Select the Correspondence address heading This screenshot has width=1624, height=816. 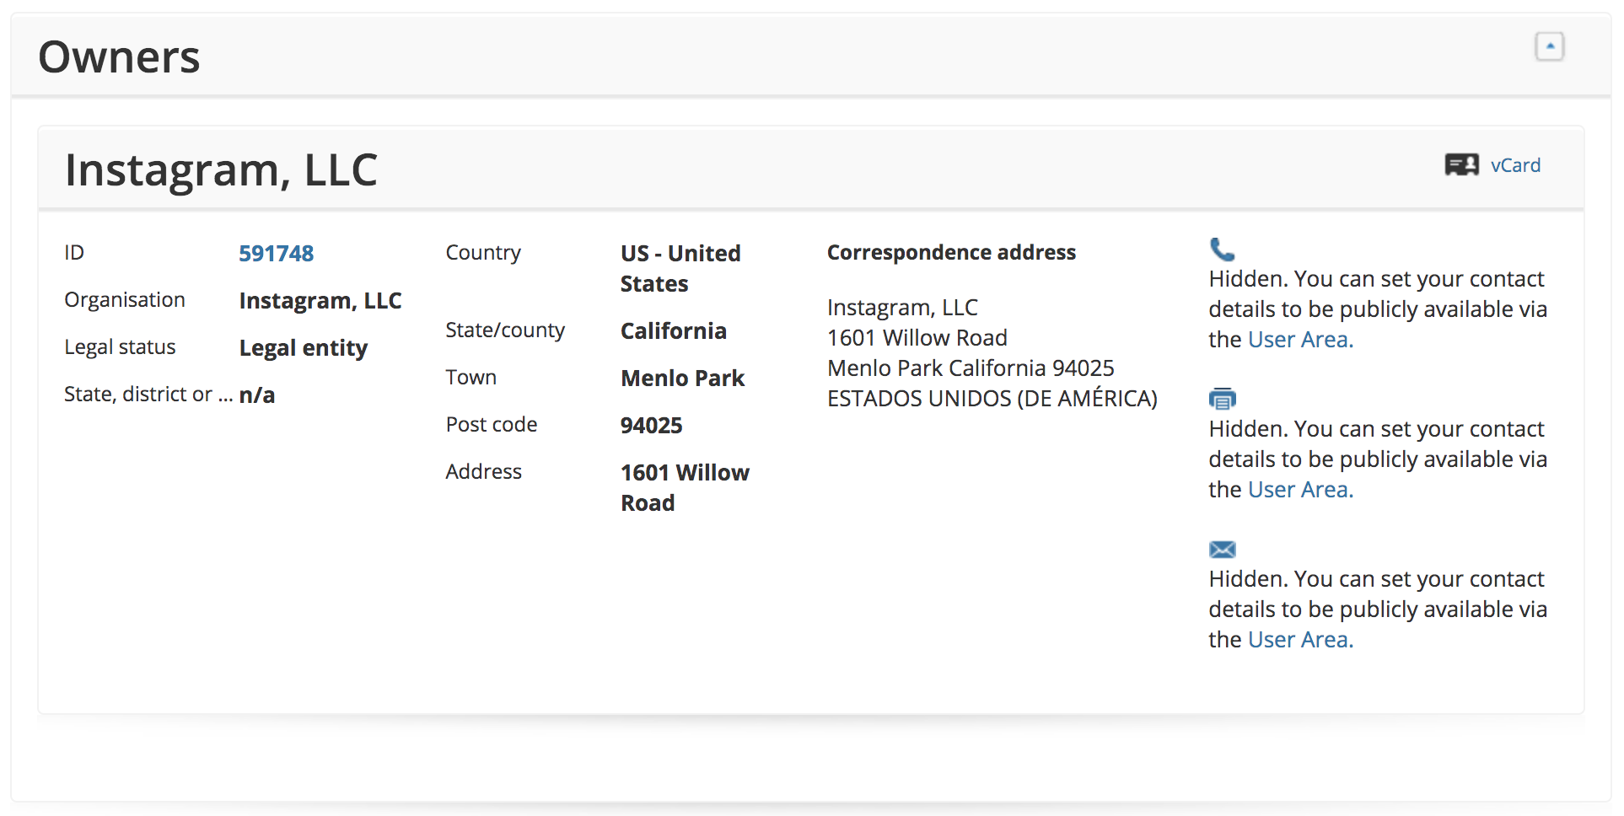click(x=951, y=253)
